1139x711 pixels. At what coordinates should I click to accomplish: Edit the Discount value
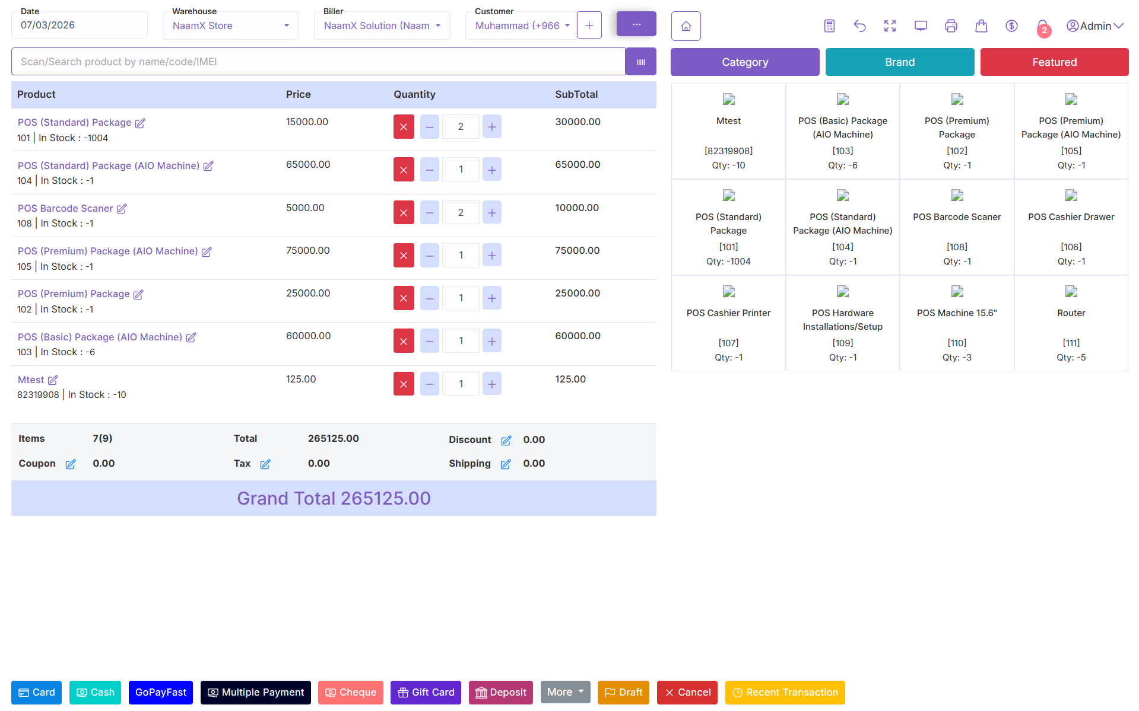pyautogui.click(x=506, y=441)
